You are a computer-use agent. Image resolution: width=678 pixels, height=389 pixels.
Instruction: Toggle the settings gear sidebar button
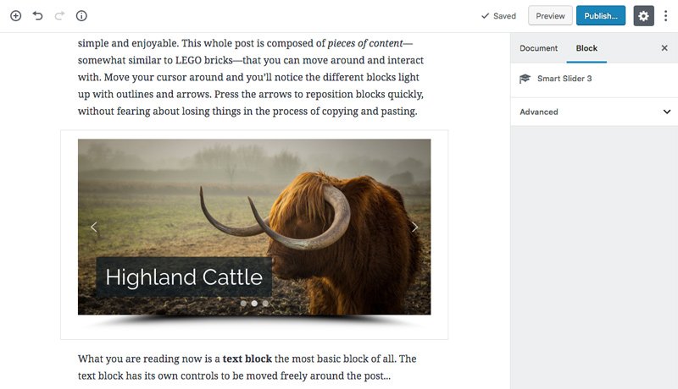(x=643, y=16)
